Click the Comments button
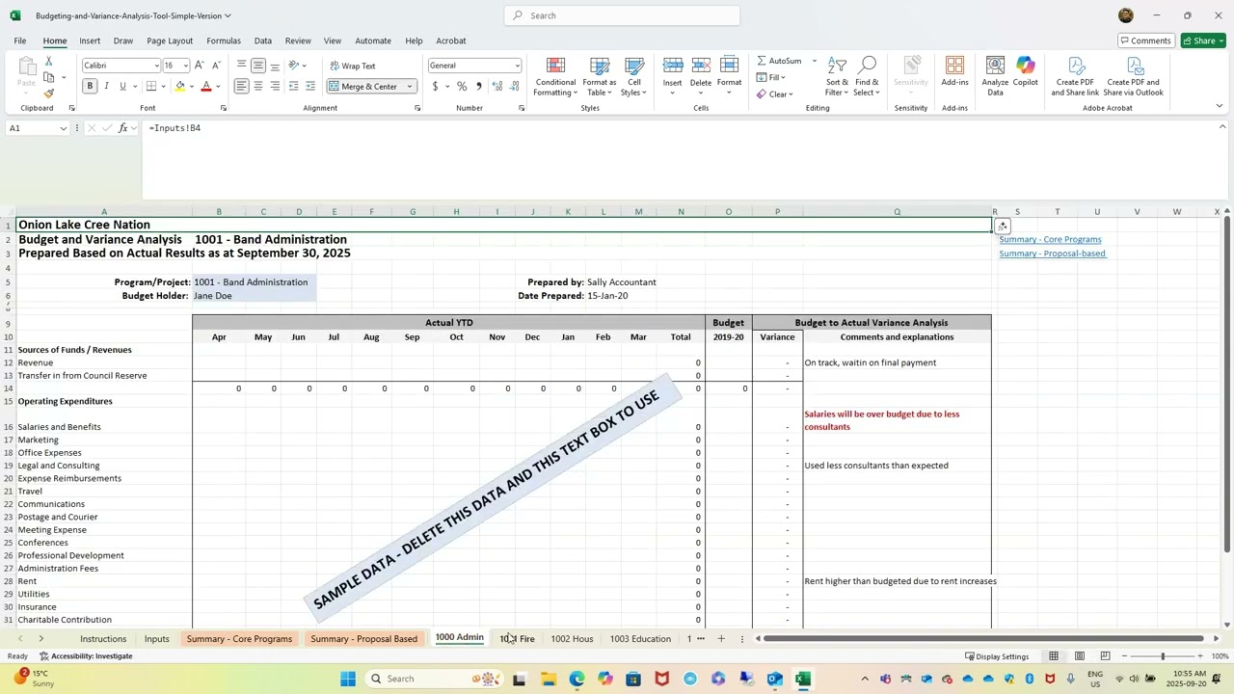The width and height of the screenshot is (1234, 694). click(1145, 40)
